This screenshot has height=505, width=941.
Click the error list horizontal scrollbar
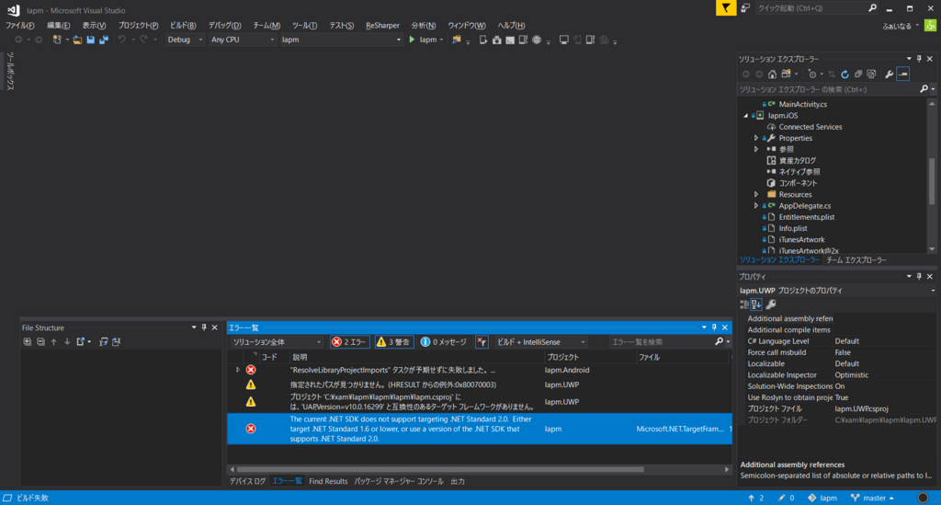[440, 469]
